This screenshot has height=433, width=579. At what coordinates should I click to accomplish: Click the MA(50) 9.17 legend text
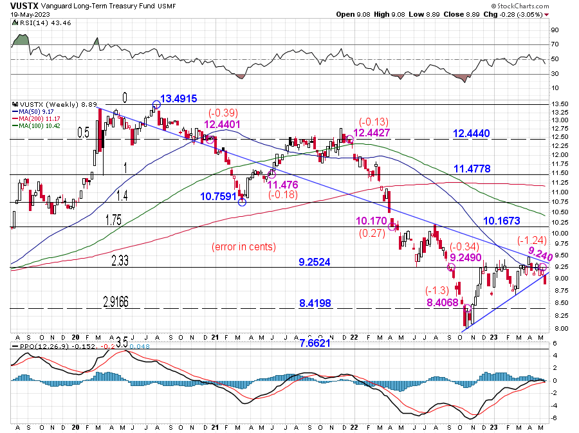36,111
